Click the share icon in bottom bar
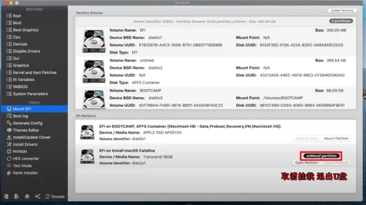 38,196
